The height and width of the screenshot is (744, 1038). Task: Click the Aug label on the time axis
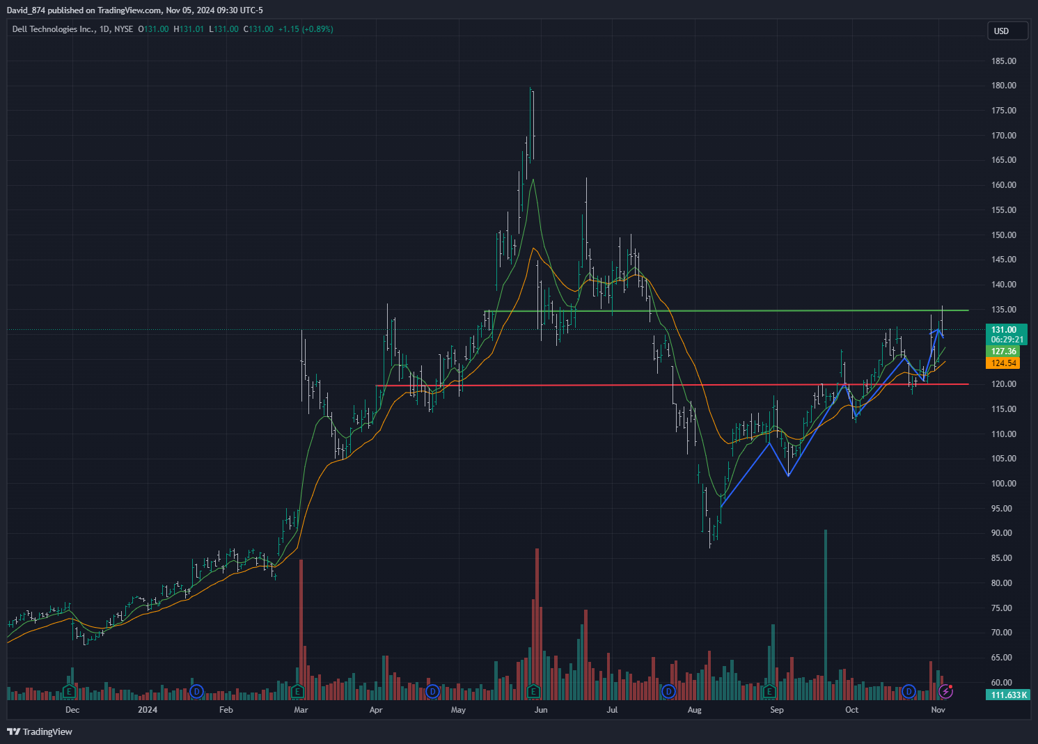click(694, 710)
